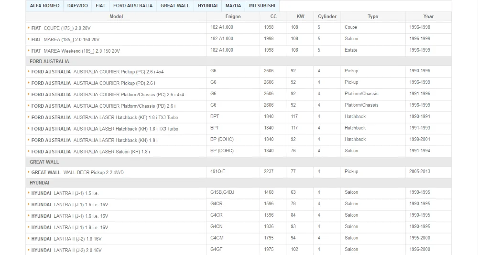Click the Type column header
Screen dimensions: 478x255
click(x=373, y=16)
